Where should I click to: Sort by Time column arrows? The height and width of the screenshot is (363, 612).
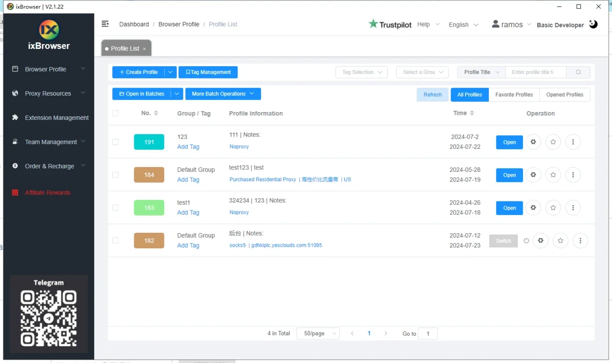[472, 113]
